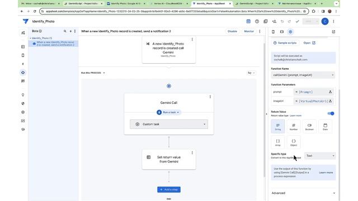Open the Views (phone) section in sidebar
Screen dimensions: 358x201
click(23, 55)
